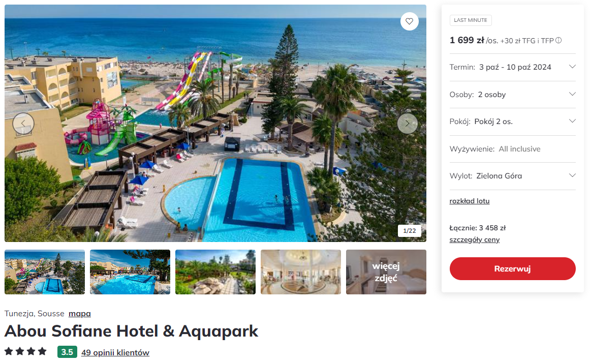Open 49 opinii klientów reviews link

click(x=115, y=352)
